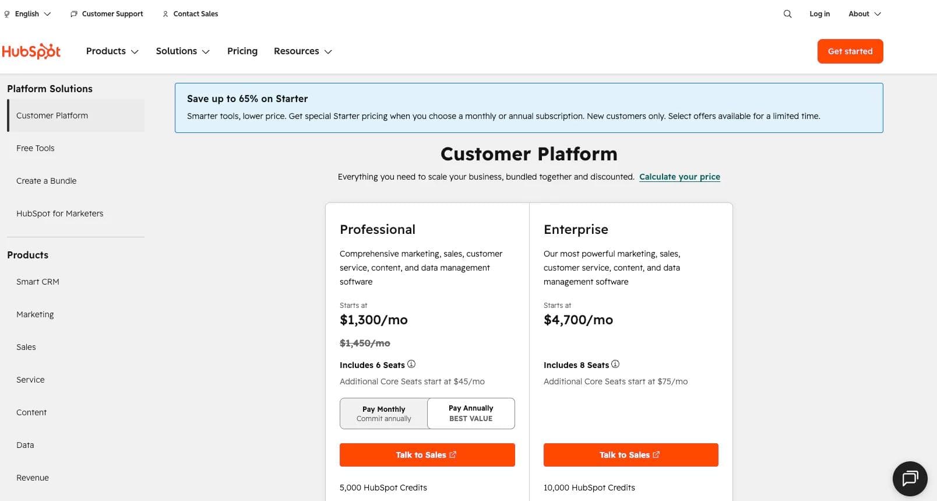Image resolution: width=937 pixels, height=501 pixels.
Task: Expand the About menu
Action: point(865,14)
